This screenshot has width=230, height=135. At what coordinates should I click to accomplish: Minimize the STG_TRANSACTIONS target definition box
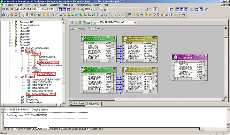206,56
